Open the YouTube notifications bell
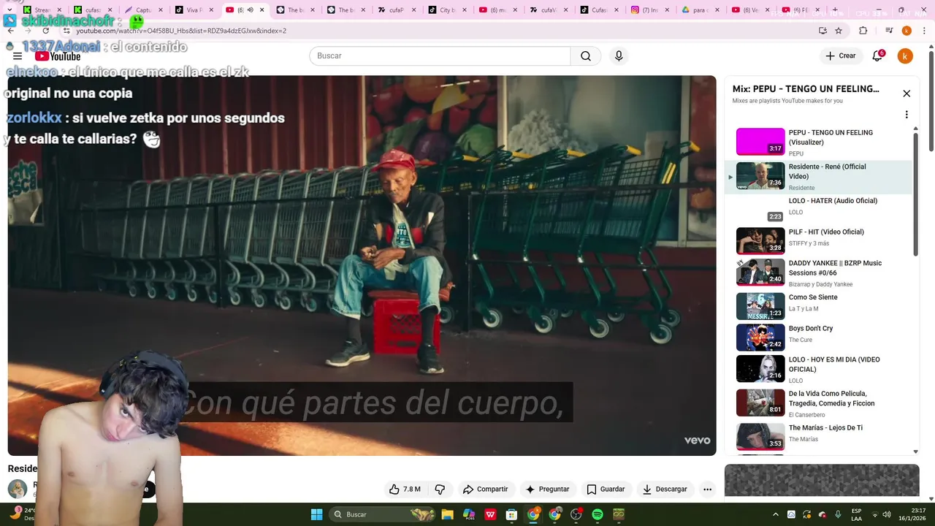This screenshot has width=935, height=526. point(878,56)
